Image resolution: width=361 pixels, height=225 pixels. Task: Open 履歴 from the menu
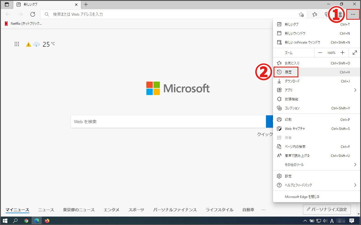tap(316, 72)
